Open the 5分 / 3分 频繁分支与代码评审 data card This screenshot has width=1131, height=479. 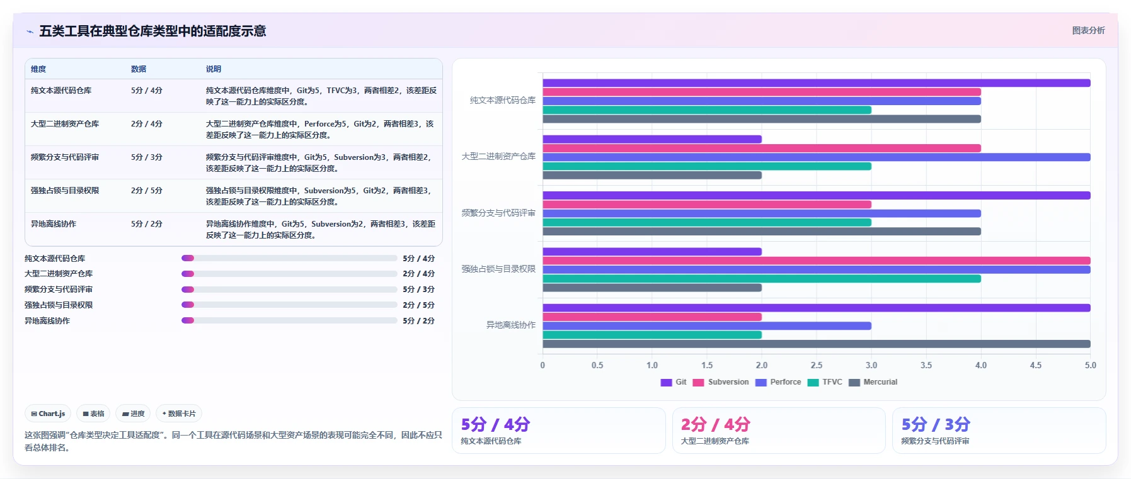pyautogui.click(x=999, y=431)
